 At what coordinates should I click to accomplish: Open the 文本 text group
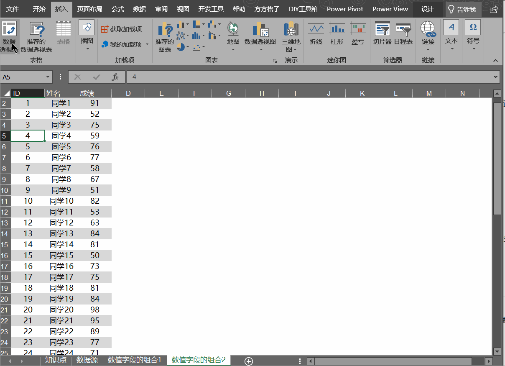click(x=451, y=36)
